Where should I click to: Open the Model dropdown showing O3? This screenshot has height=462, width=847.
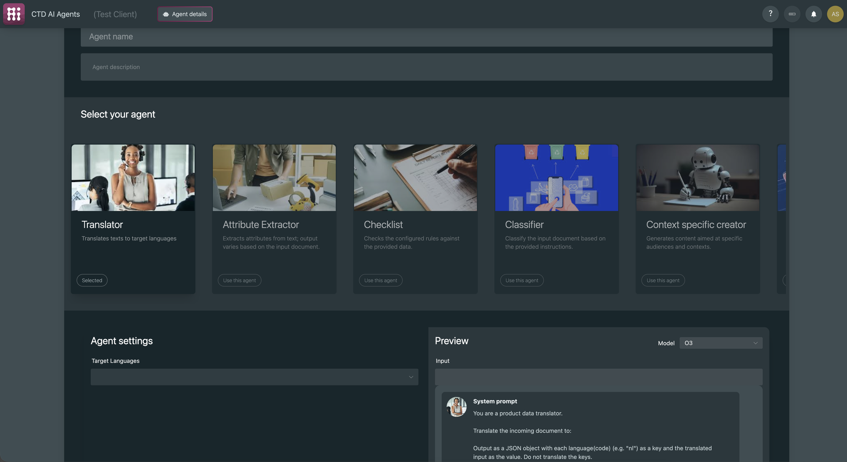tap(721, 343)
